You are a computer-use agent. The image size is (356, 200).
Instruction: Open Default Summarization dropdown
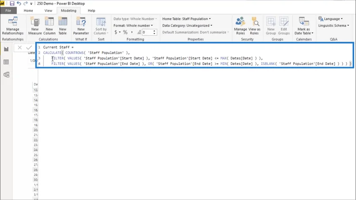(195, 32)
